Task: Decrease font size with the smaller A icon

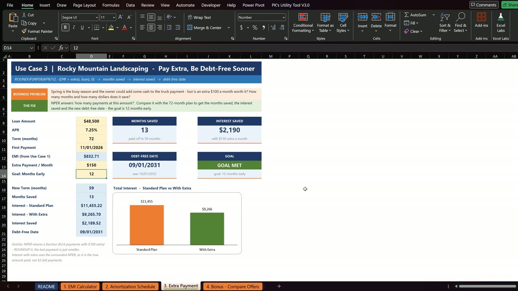Action: 129,17
